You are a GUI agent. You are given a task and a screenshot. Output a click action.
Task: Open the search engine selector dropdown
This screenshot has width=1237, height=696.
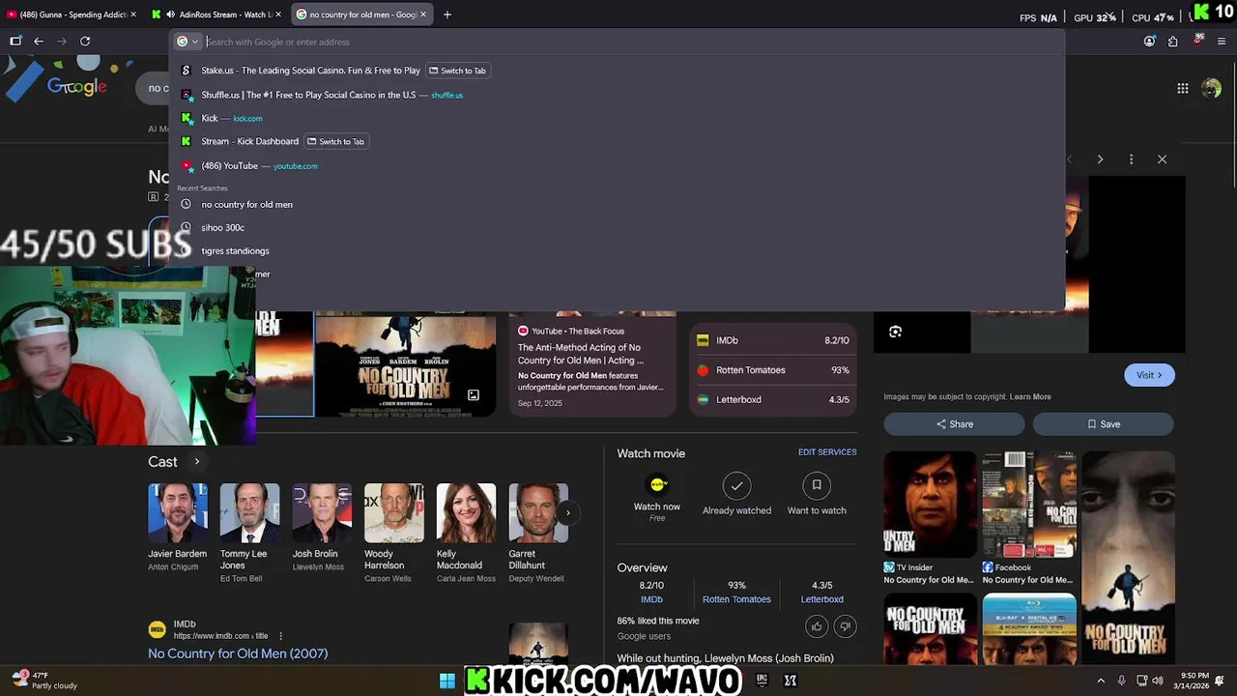tap(187, 42)
